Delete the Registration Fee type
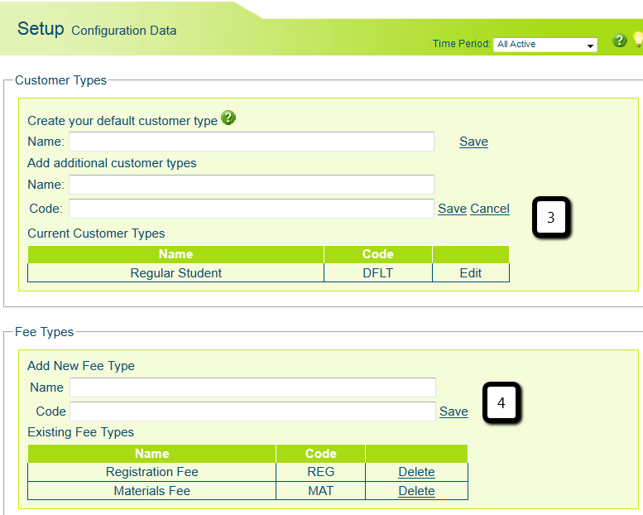The height and width of the screenshot is (515, 643). (x=416, y=472)
